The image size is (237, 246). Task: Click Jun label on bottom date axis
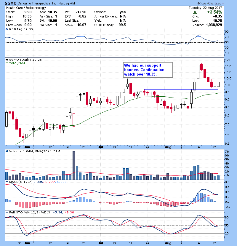pyautogui.click(x=27, y=243)
